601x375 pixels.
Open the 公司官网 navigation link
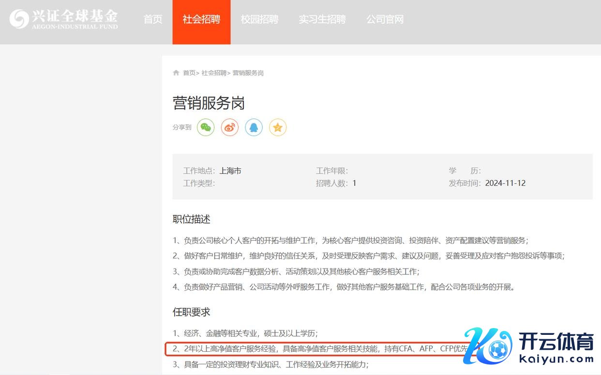pos(385,19)
